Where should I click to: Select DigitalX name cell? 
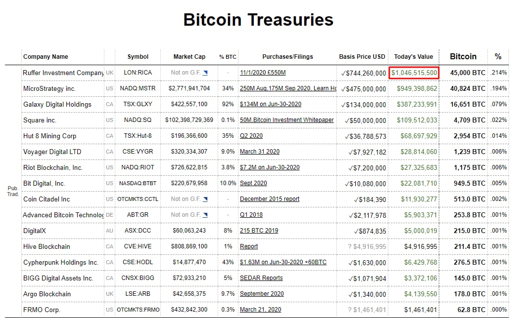[63, 231]
